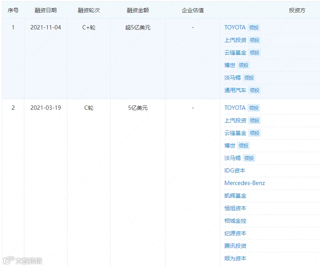The image size is (320, 267).
Task: Select the date cell 2021-11-04
Action: [45, 27]
